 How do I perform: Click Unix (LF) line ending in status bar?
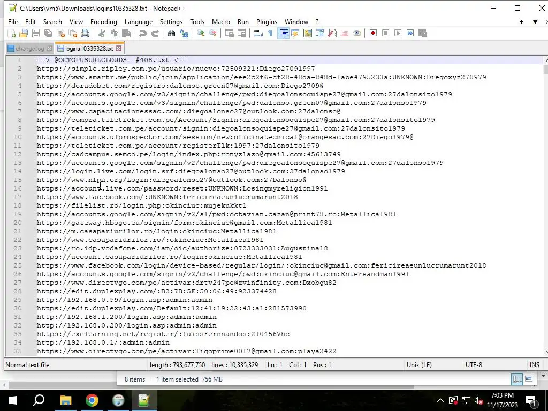[419, 365]
